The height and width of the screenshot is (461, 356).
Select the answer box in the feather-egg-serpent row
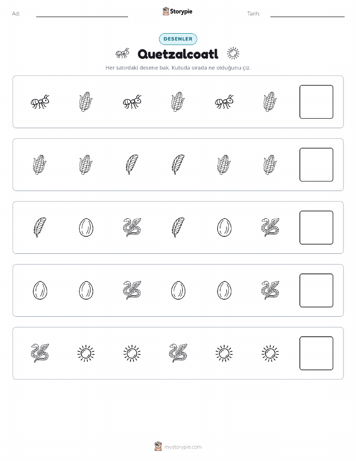pyautogui.click(x=316, y=228)
